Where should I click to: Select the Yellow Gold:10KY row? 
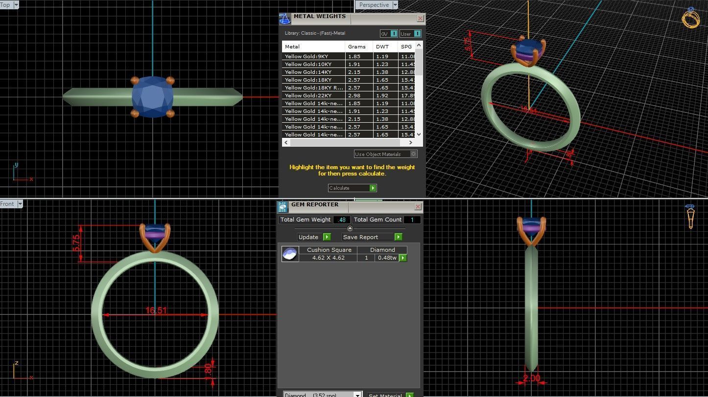(349, 64)
